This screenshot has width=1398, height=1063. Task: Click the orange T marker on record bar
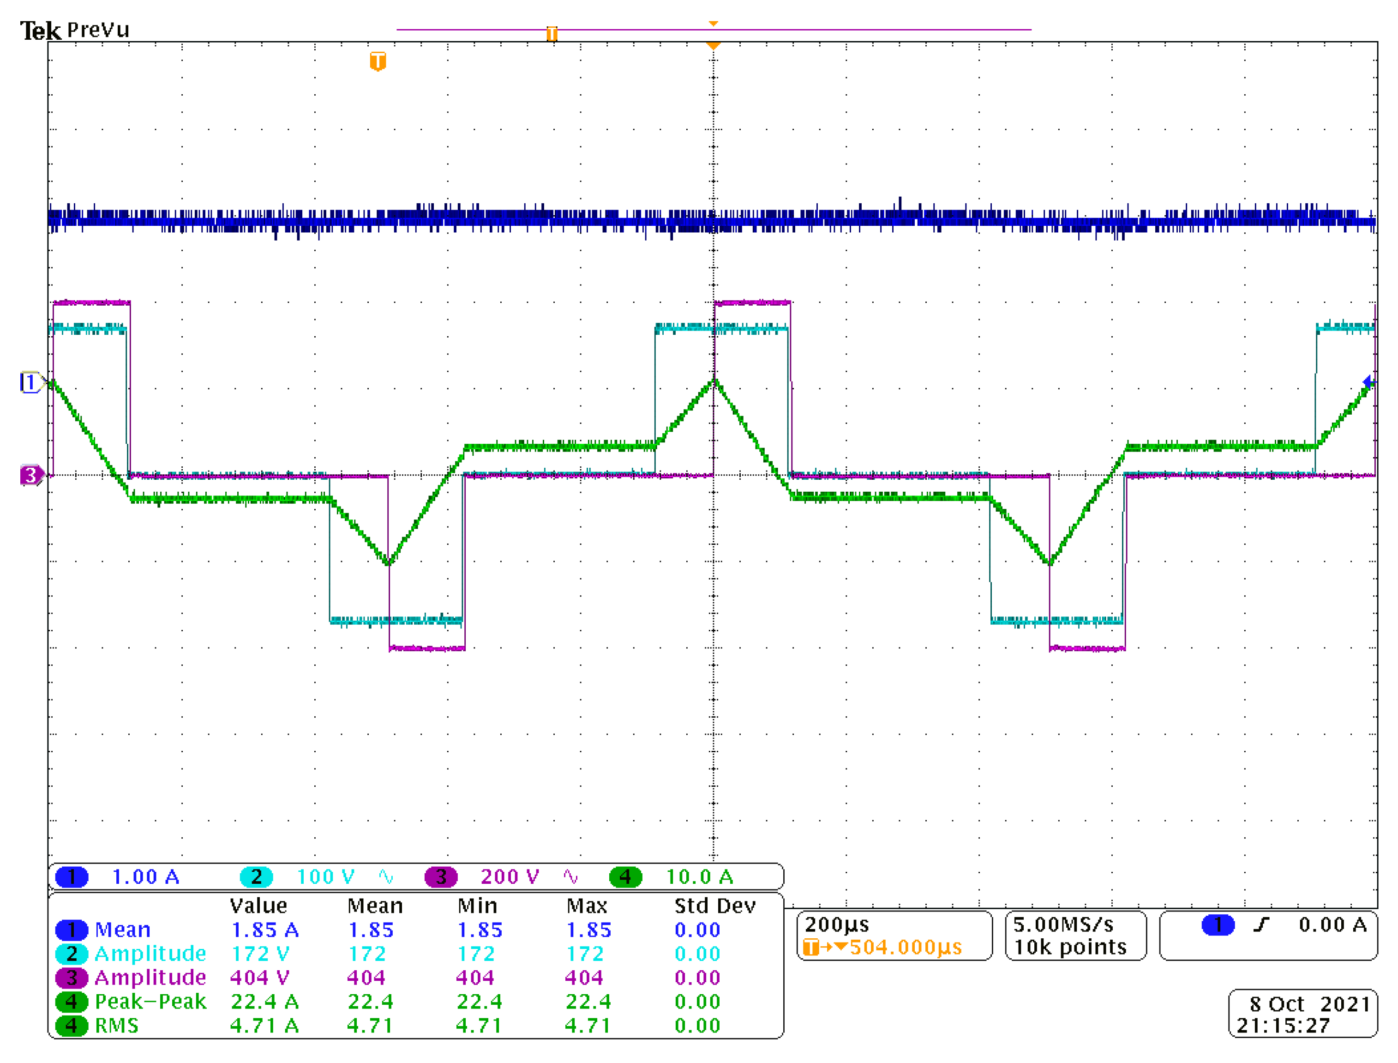pyautogui.click(x=552, y=34)
